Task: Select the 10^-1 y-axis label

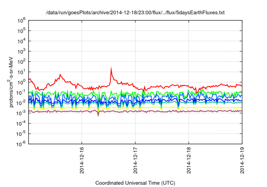Action: click(21, 93)
